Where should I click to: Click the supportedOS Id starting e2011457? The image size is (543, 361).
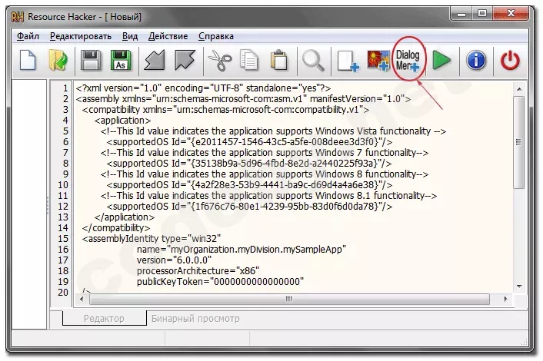249,142
